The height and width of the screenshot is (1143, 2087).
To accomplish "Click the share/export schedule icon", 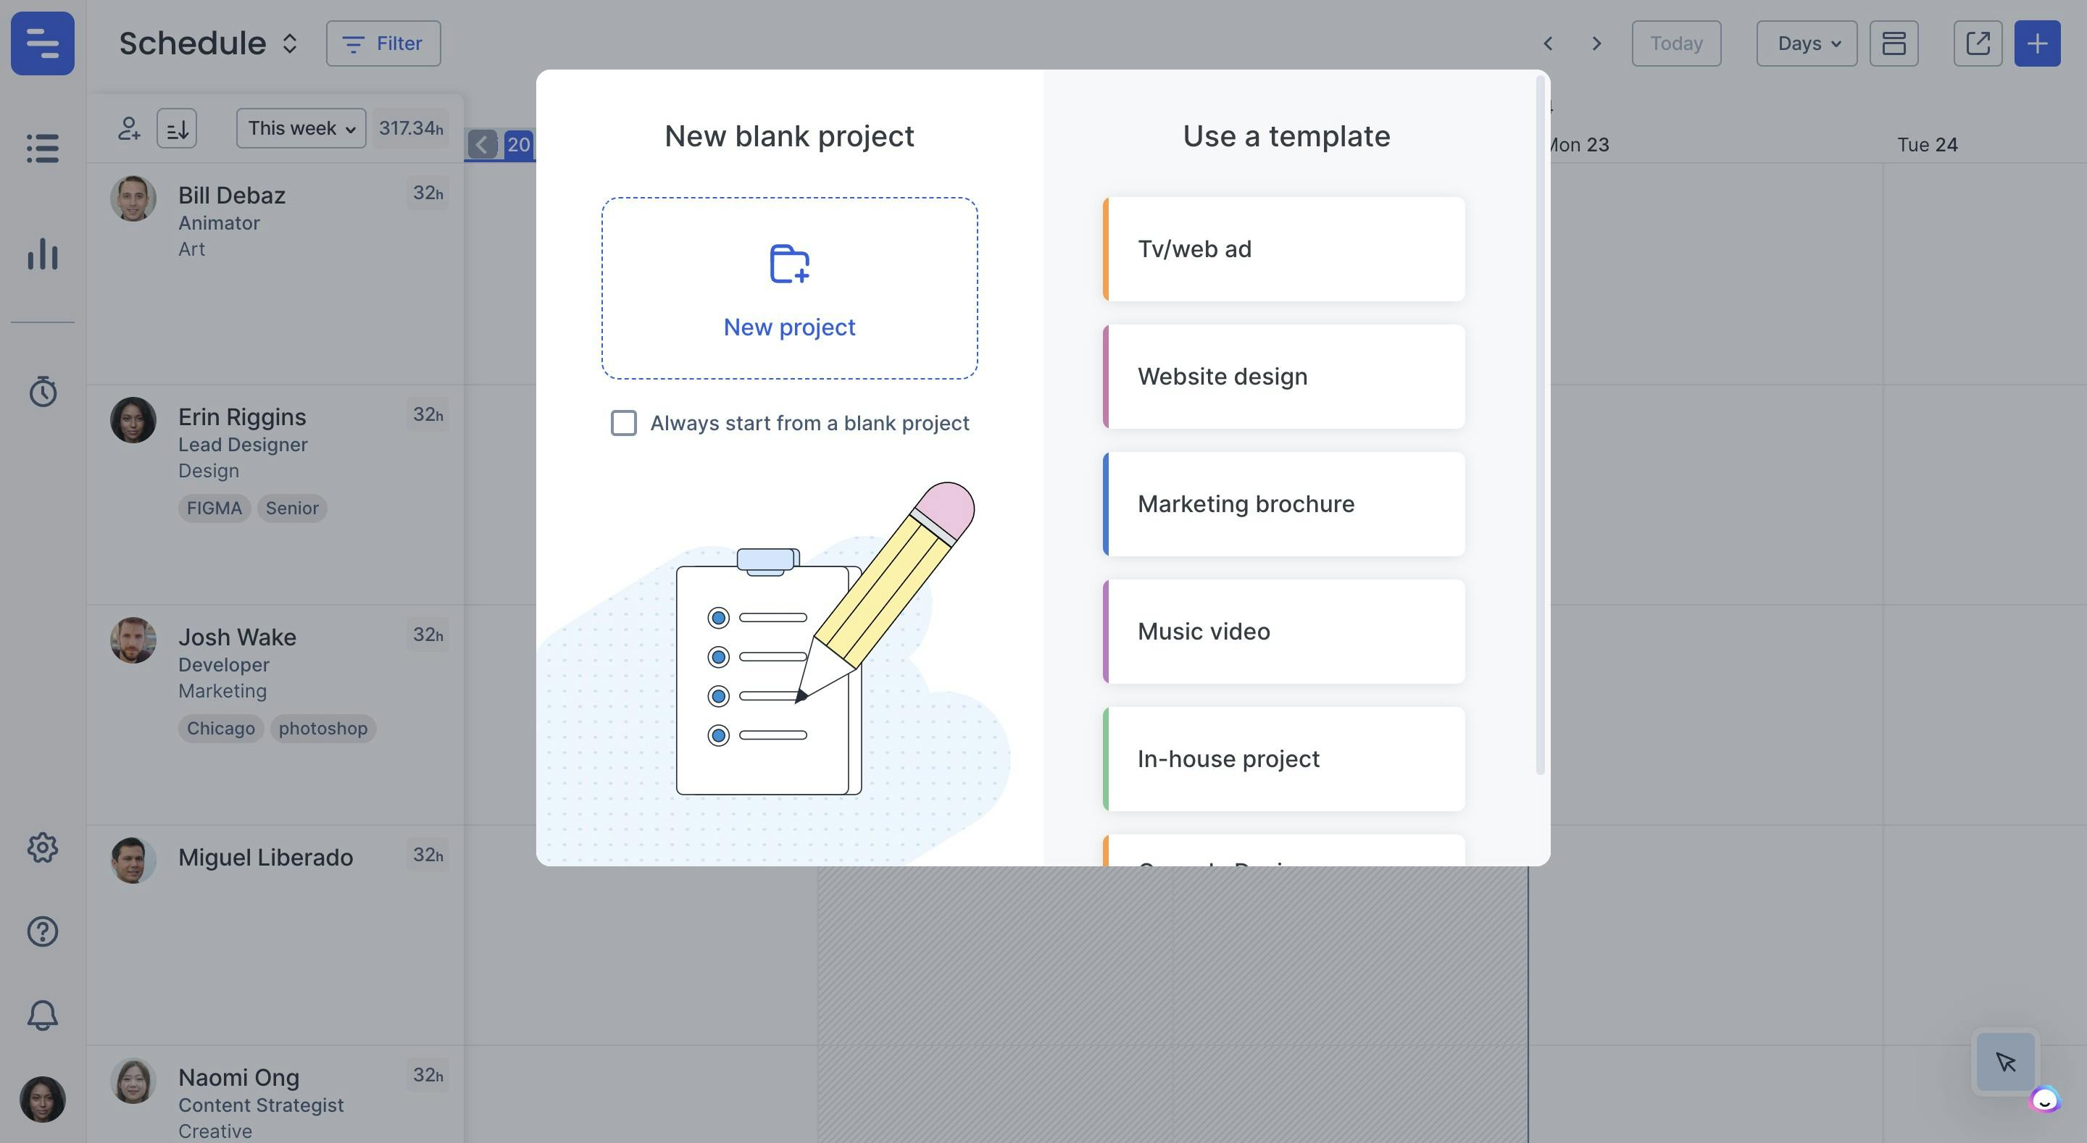I will coord(1978,43).
